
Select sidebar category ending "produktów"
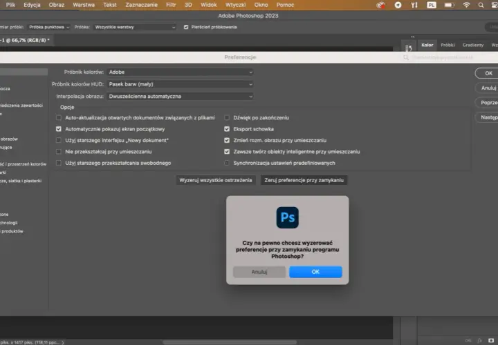click(x=12, y=231)
